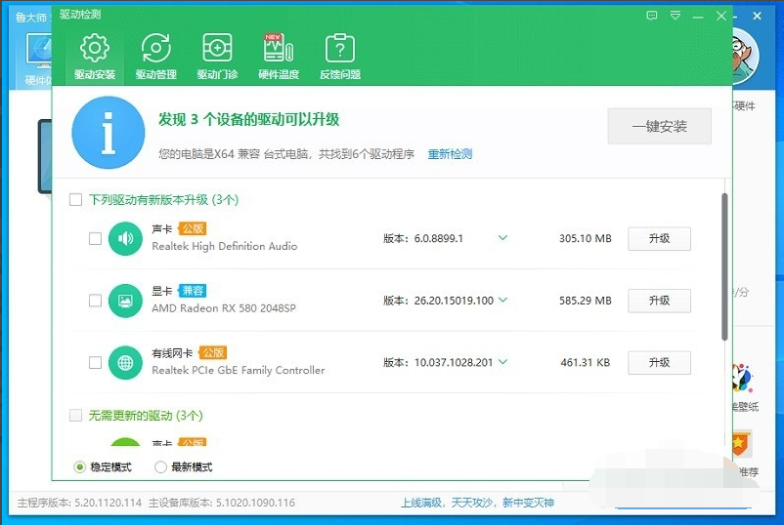Click the 声卡 speaker device icon
This screenshot has width=784, height=525.
(125, 238)
